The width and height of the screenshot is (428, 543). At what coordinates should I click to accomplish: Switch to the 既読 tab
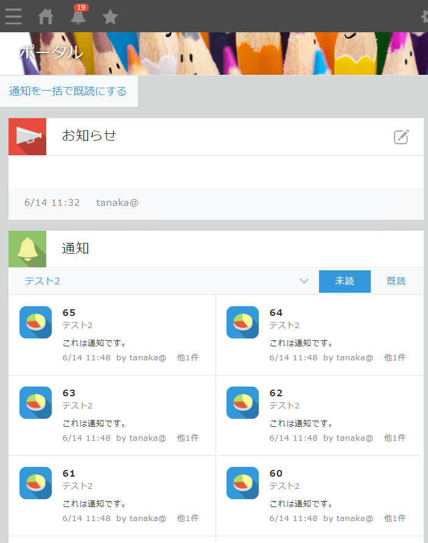click(396, 281)
